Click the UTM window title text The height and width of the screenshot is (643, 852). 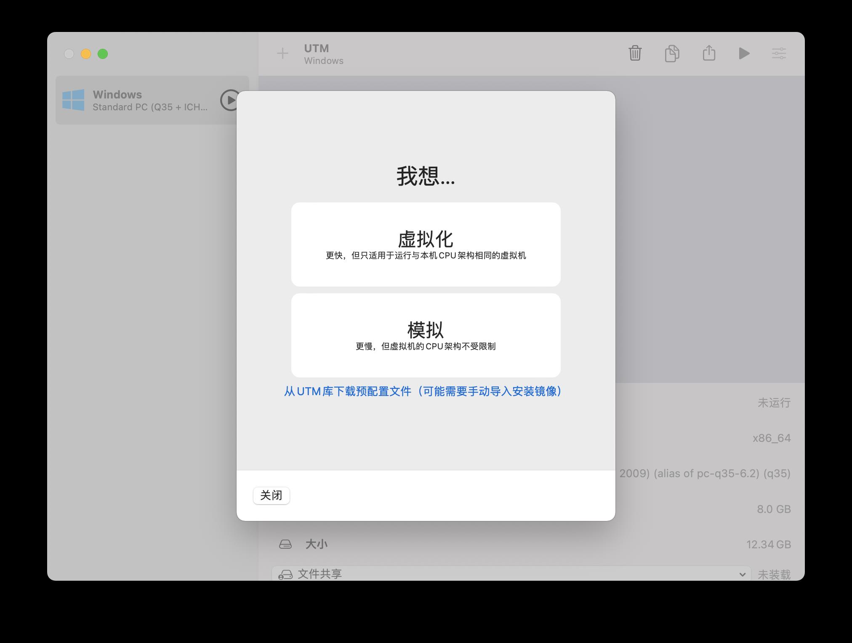(317, 48)
